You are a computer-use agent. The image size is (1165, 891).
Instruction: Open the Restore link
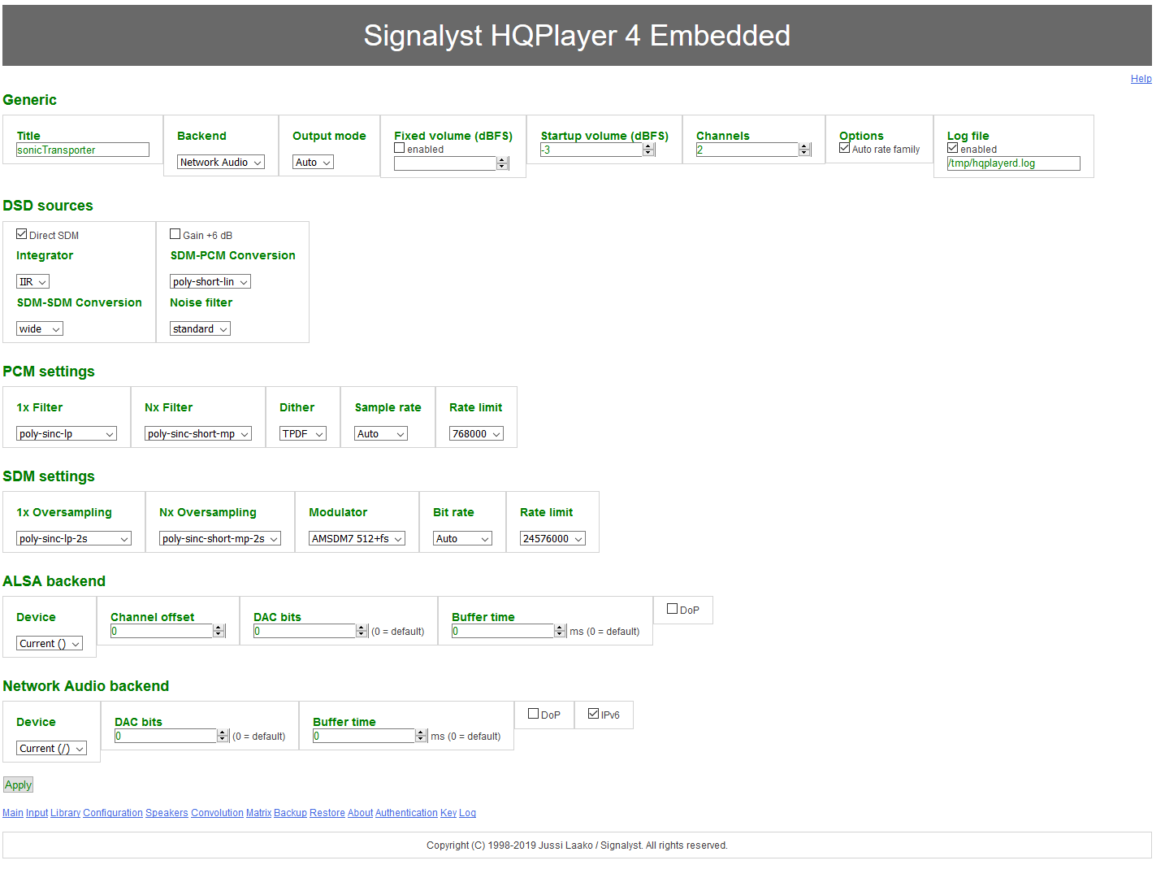click(327, 813)
